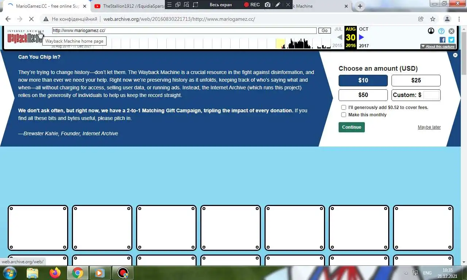Close the Wayback Machine tab
The height and width of the screenshot is (280, 467).
[346, 6]
